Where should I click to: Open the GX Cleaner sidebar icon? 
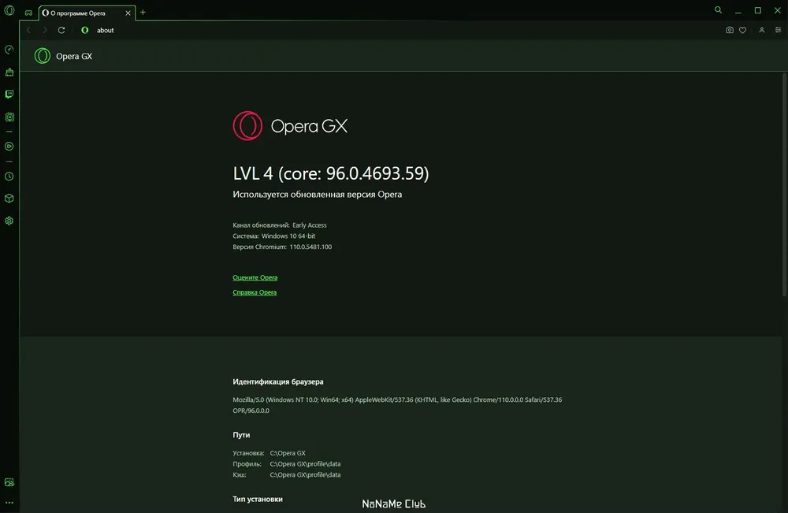(x=9, y=72)
